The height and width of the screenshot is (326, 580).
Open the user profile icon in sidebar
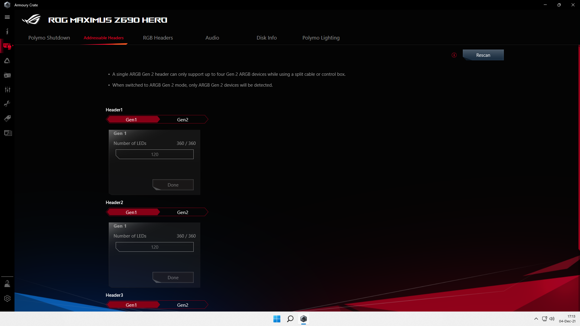(x=7, y=284)
